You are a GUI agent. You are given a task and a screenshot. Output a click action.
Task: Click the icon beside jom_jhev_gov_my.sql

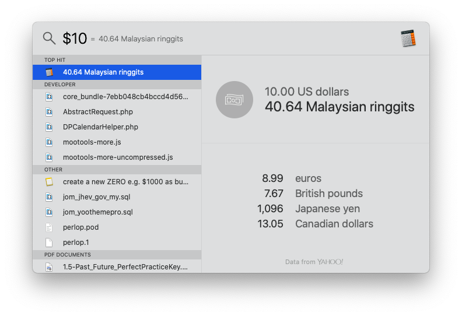click(x=49, y=197)
